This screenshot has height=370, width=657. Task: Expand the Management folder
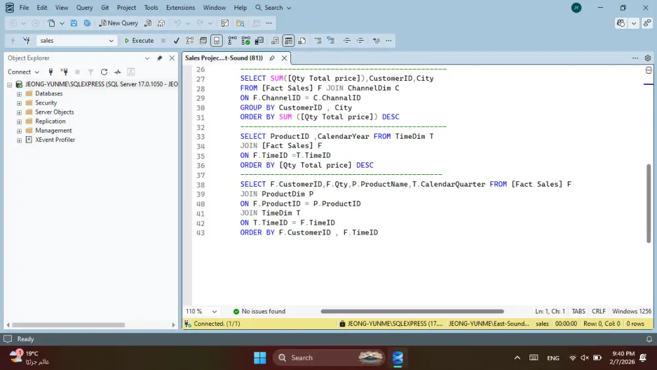[x=19, y=131]
